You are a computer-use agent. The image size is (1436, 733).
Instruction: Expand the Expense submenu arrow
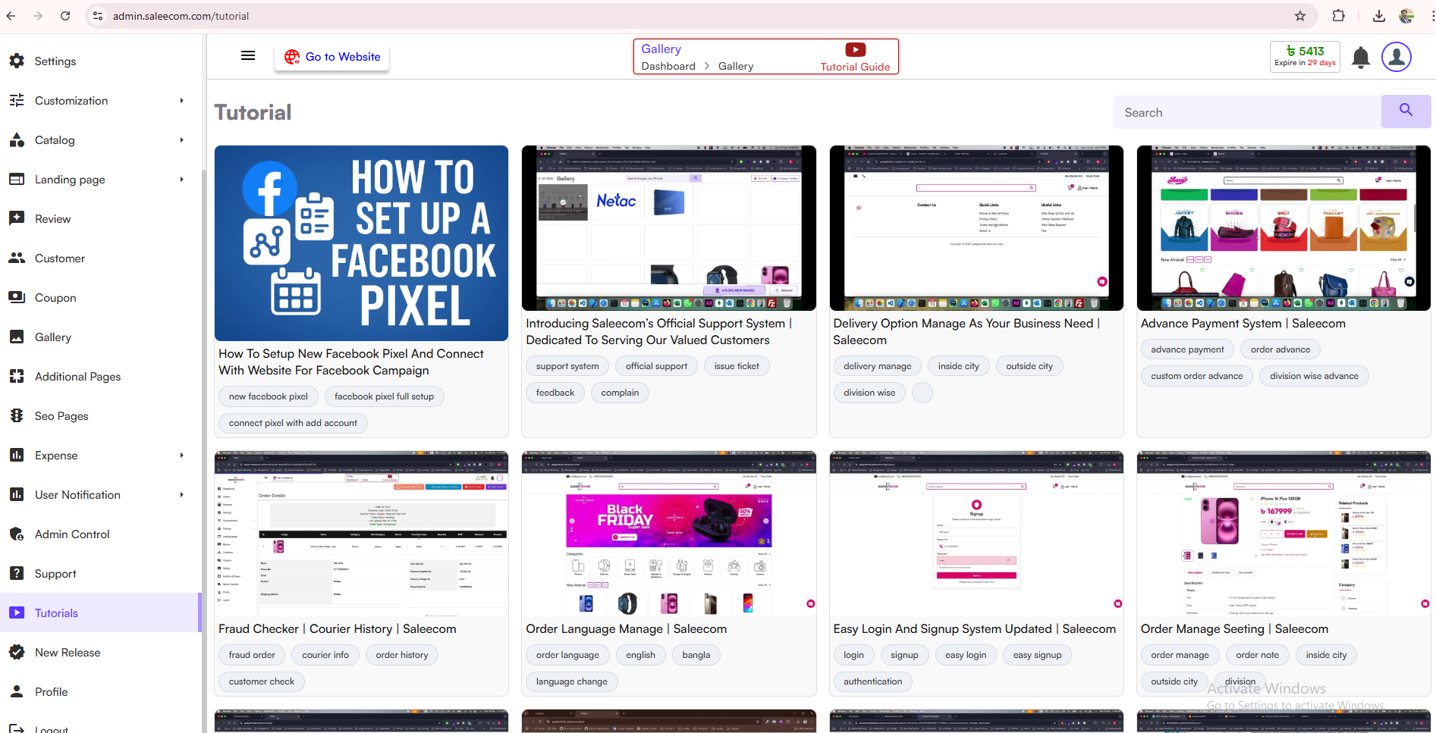[x=181, y=456]
